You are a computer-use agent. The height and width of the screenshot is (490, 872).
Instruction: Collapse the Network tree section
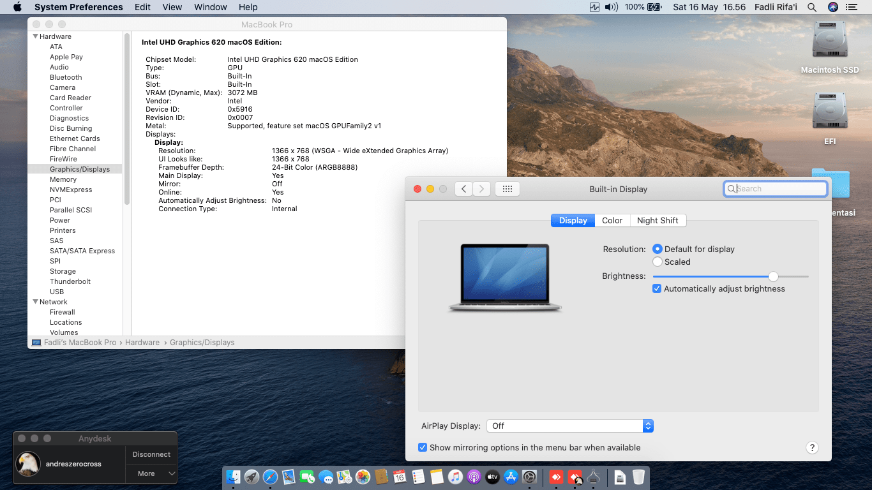point(36,302)
